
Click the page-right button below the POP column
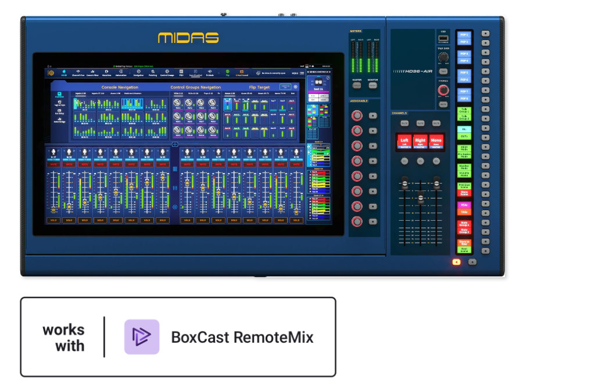472,262
